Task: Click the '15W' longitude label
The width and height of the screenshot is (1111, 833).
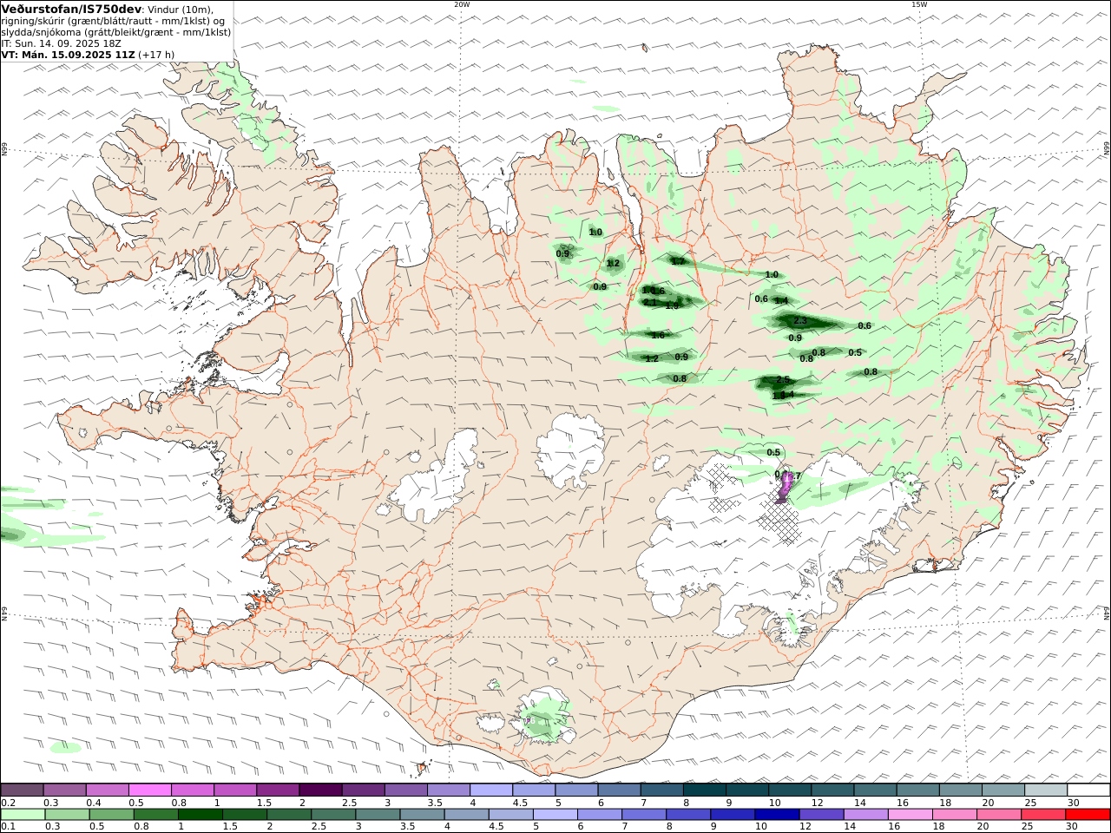Action: click(x=919, y=4)
